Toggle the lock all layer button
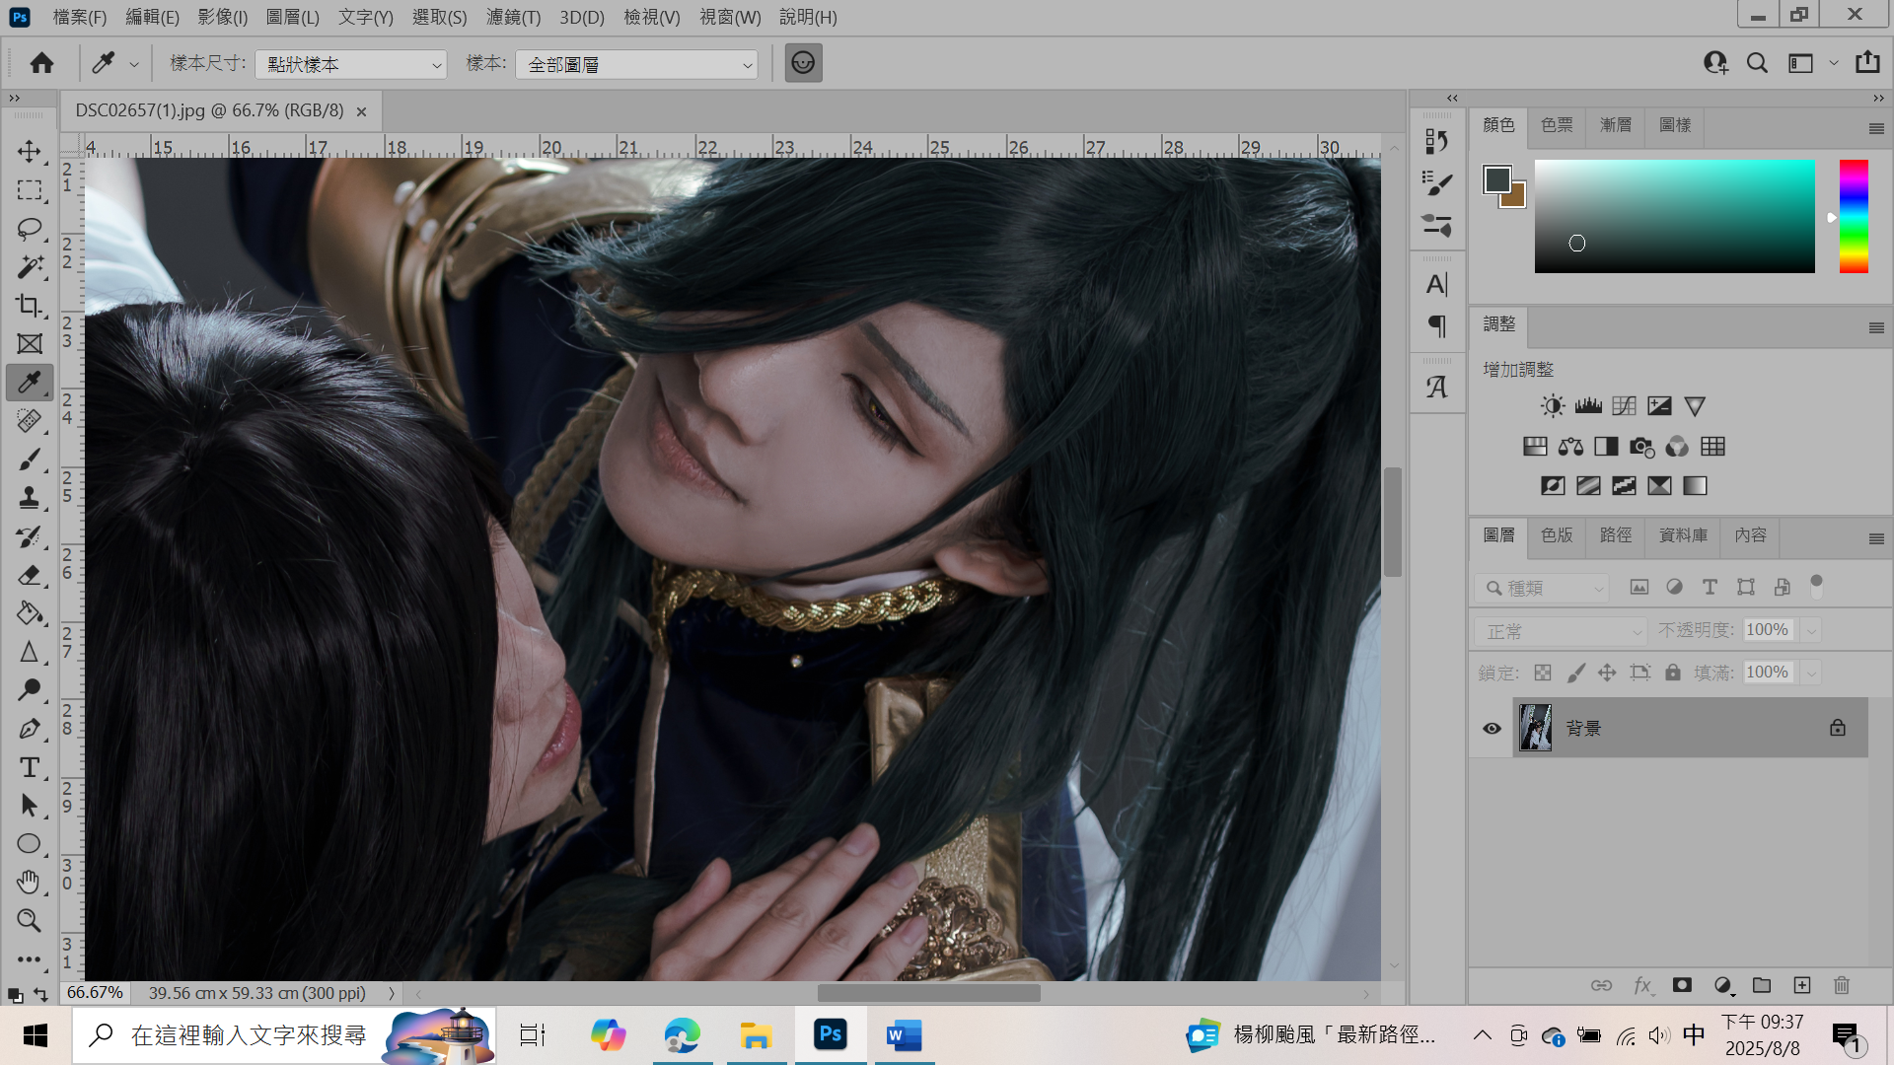 (1673, 673)
